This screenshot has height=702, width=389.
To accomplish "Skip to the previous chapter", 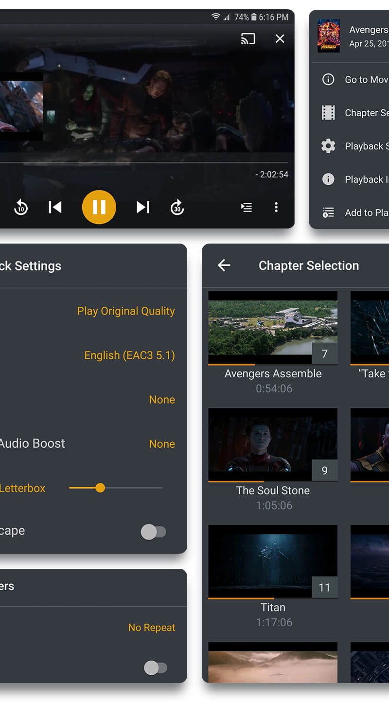I will pos(55,208).
